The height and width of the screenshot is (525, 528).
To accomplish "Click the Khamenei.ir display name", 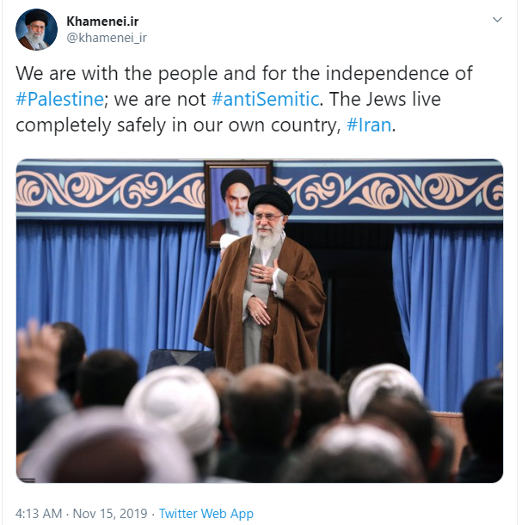I will click(102, 21).
